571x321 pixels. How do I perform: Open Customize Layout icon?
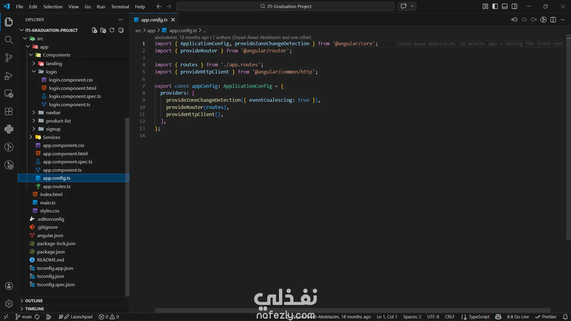click(485, 6)
